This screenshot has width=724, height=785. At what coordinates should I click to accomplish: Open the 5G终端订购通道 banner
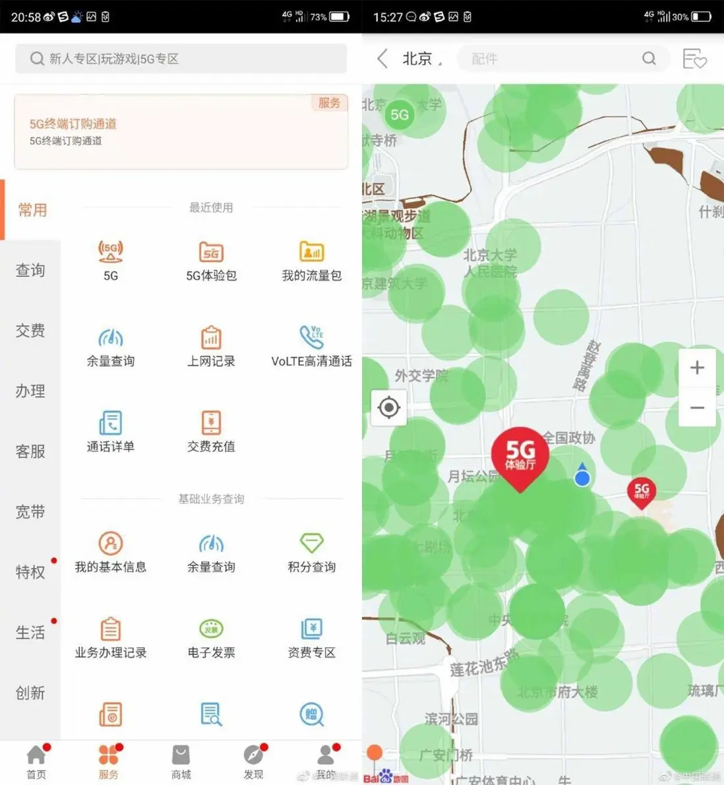coord(181,131)
